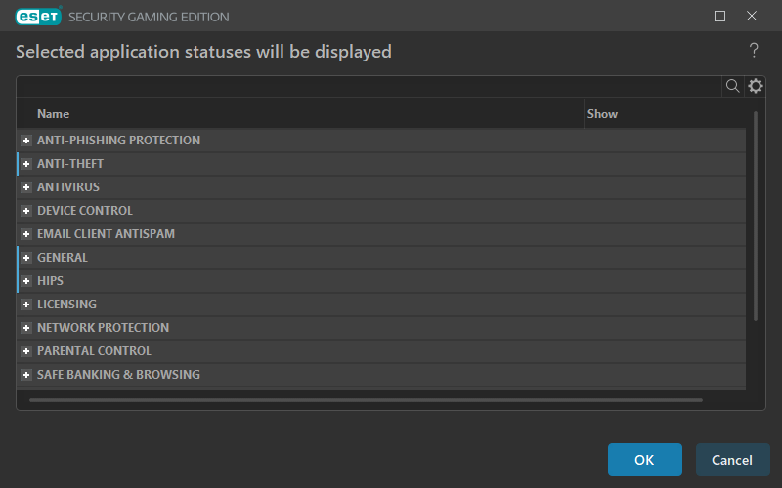782x488 pixels.
Task: Expand the HIPS category
Action: point(26,281)
